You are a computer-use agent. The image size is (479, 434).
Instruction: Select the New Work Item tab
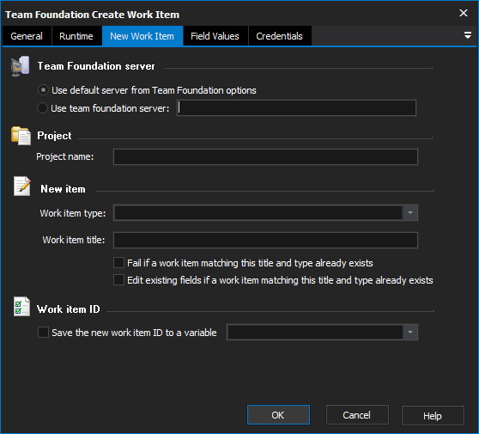tap(142, 36)
